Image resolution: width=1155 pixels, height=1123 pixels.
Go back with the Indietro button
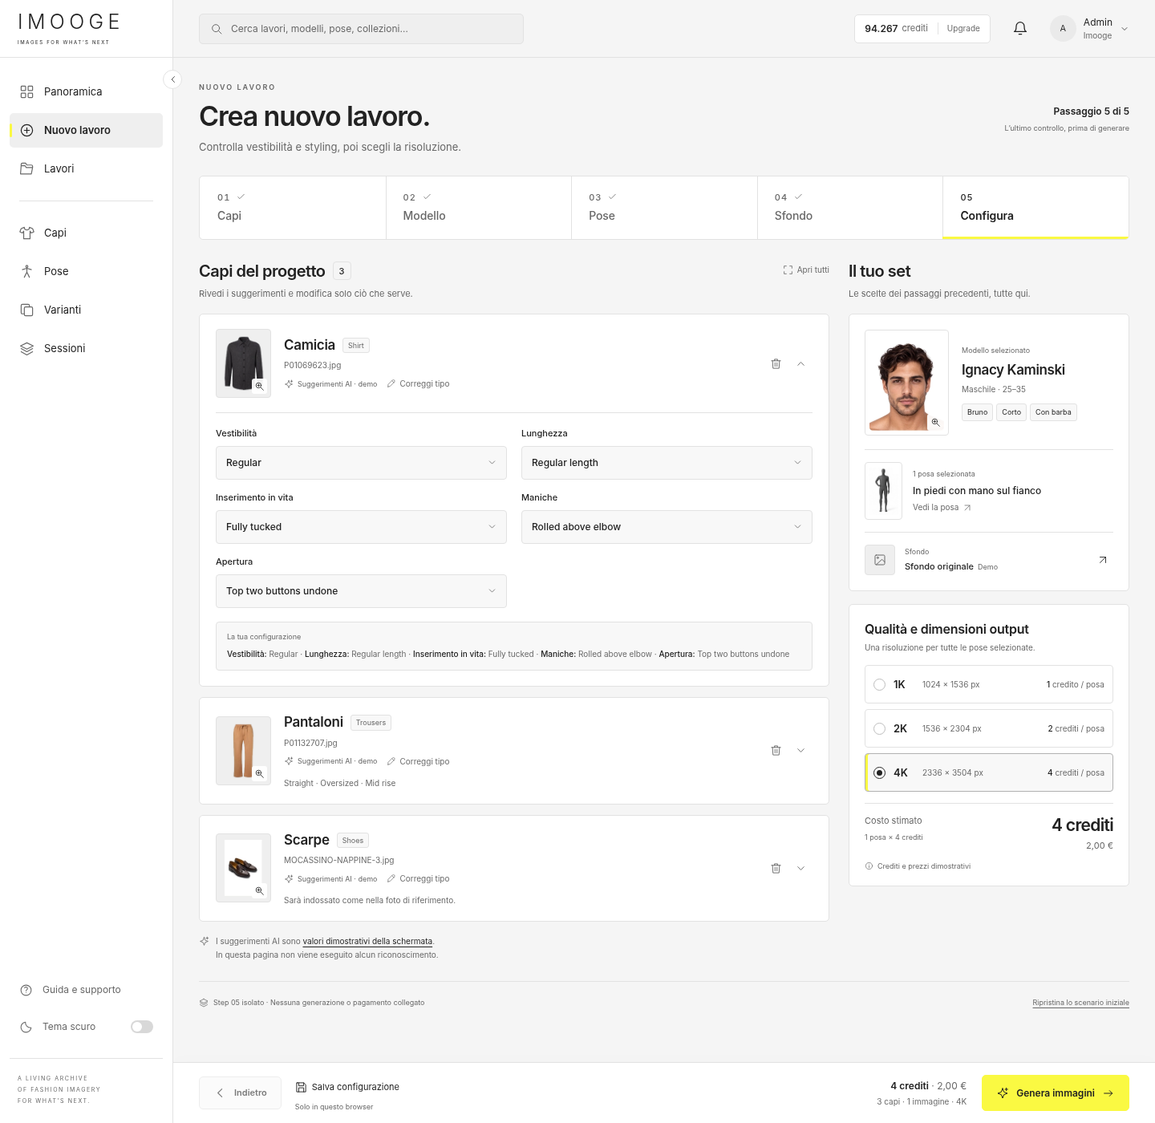(241, 1093)
